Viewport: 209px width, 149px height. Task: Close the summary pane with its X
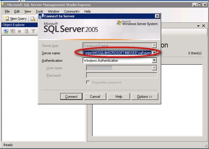(203, 26)
